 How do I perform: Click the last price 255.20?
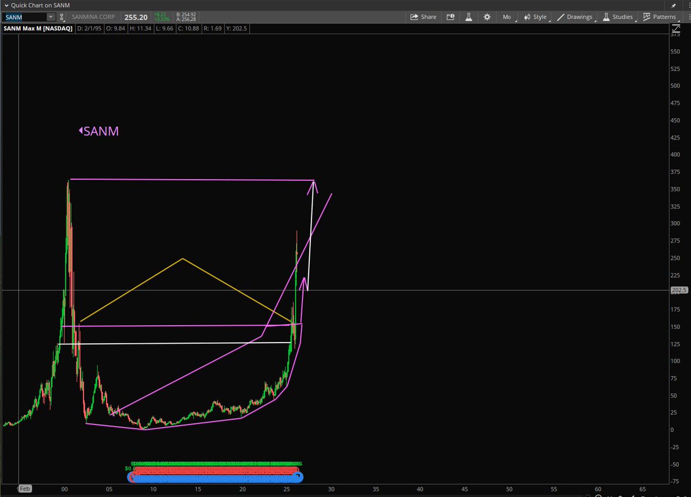(x=136, y=17)
